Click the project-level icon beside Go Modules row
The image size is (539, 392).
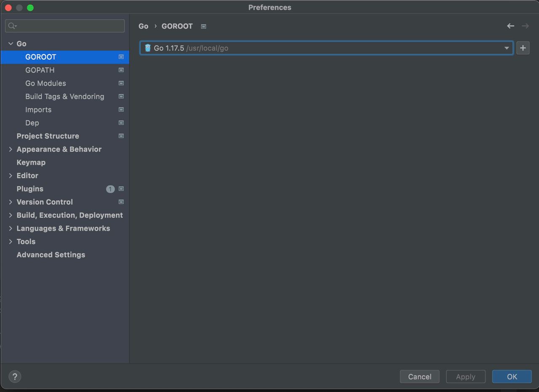click(121, 83)
